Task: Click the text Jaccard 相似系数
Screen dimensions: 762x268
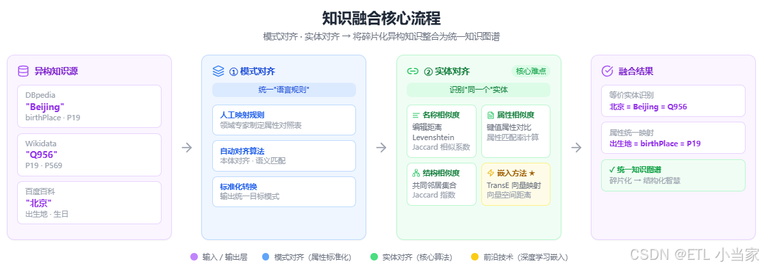Action: (x=442, y=147)
